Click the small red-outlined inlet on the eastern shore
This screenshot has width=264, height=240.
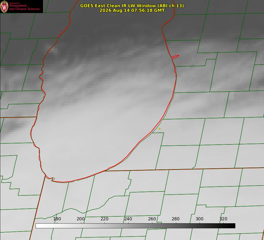pos(175,57)
